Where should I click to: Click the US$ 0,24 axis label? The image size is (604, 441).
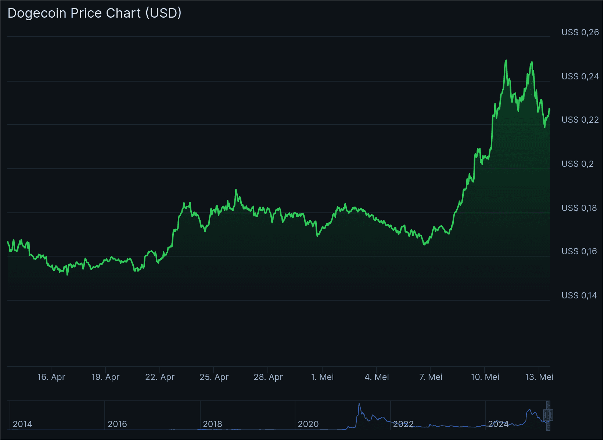tap(580, 76)
